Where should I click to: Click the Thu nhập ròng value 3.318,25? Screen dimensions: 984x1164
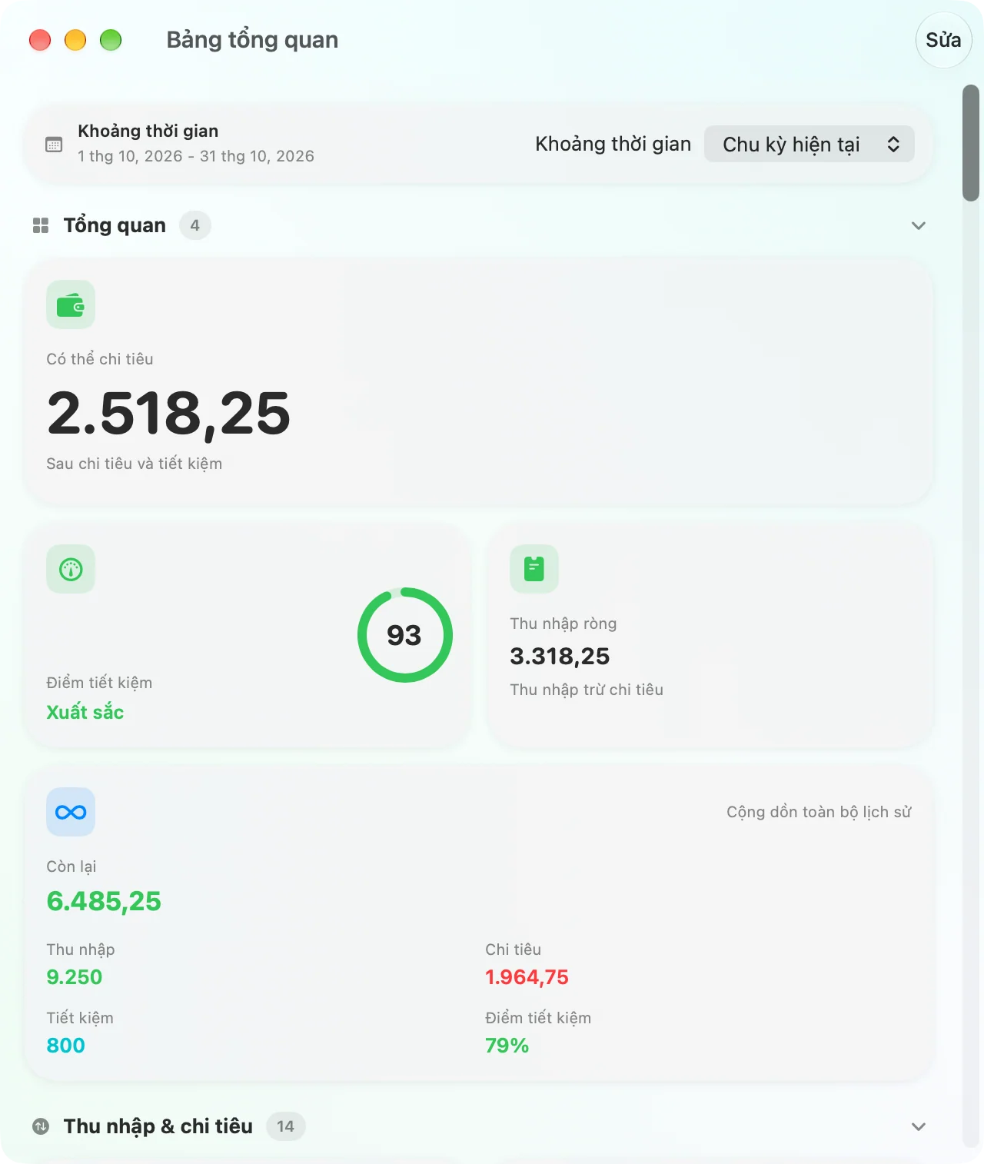[x=560, y=656]
